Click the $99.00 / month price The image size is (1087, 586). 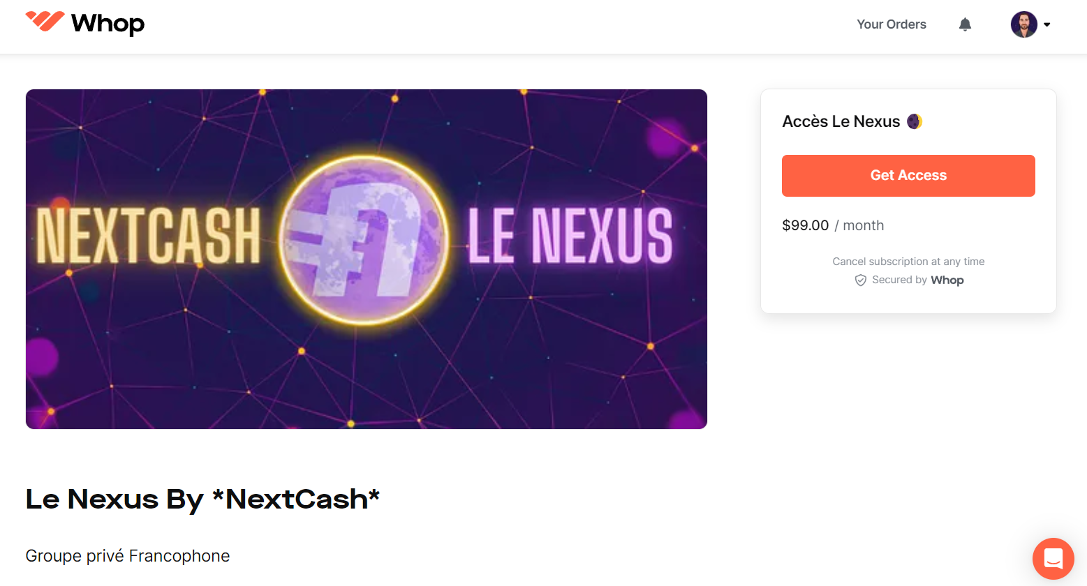click(832, 225)
